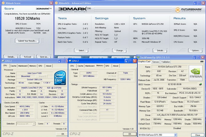The width and height of the screenshot is (206, 137).
Task: Switch to the Sensors tab in GPU-Z
Action: tap(156, 62)
